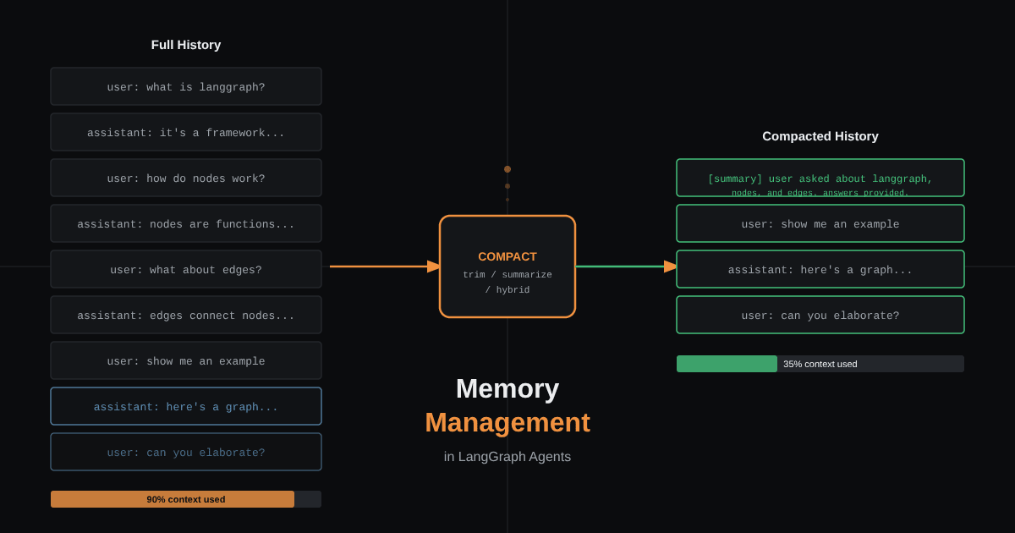This screenshot has height=533, width=1015.
Task: Click the green arrow toward Compacted History
Action: (627, 266)
